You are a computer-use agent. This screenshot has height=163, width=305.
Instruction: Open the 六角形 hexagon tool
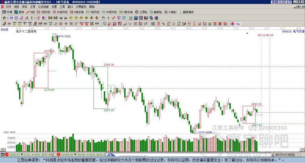point(170,12)
